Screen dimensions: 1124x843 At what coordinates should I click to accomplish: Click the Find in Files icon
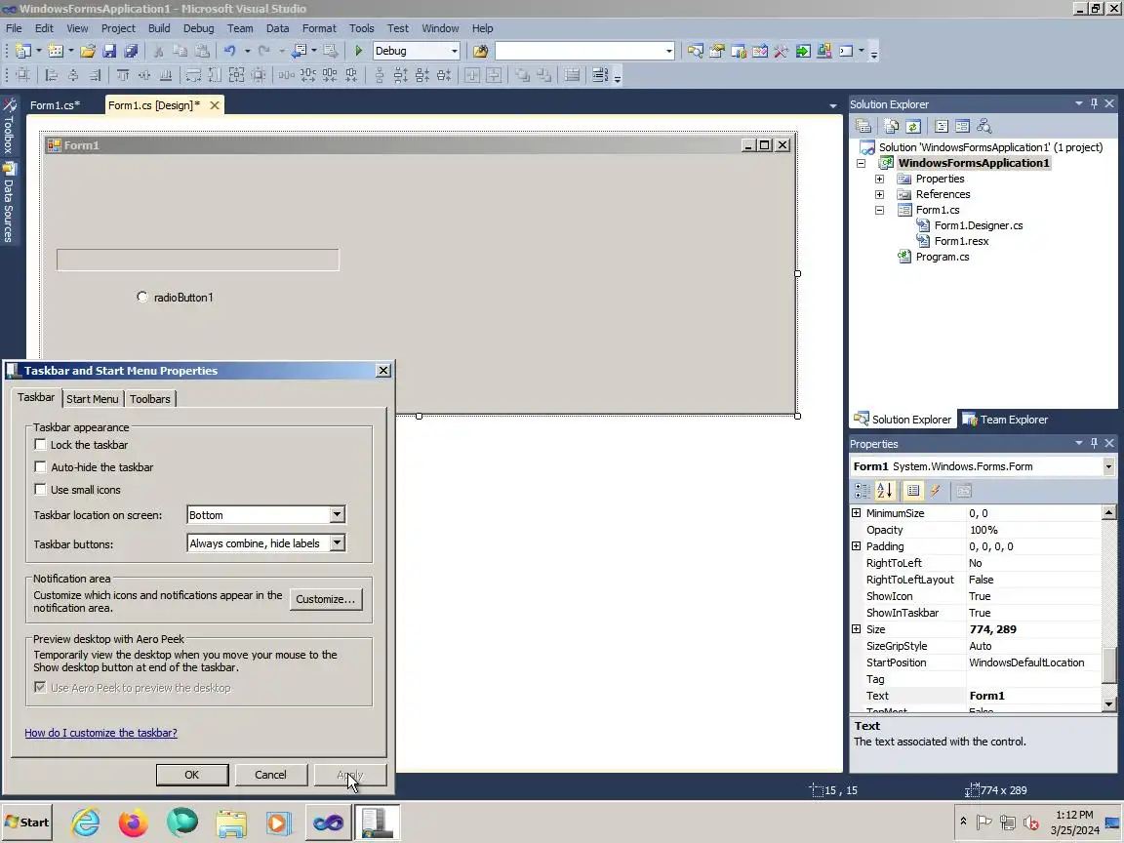pos(480,51)
